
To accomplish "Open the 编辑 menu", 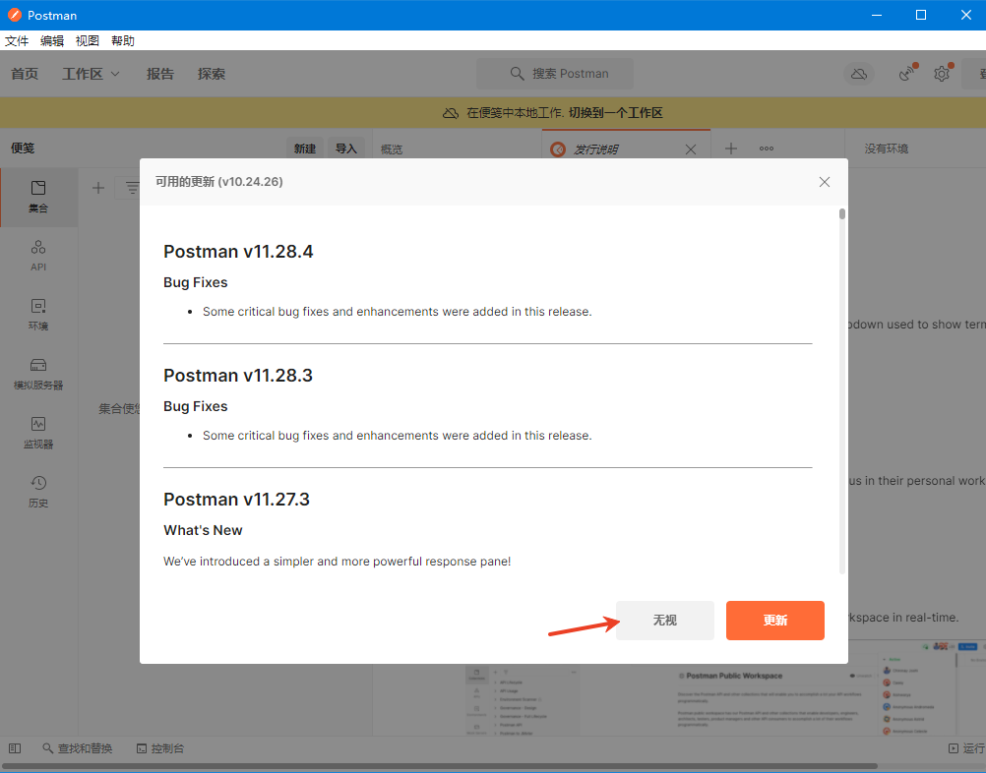I will (x=52, y=41).
